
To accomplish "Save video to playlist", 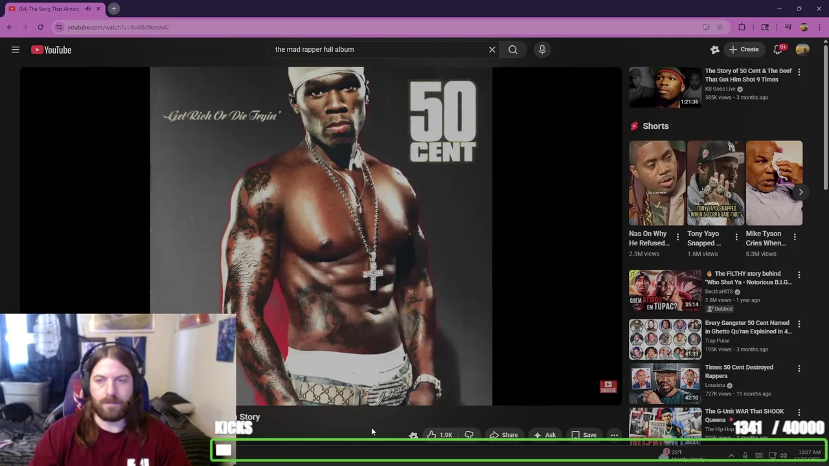I will [x=584, y=435].
